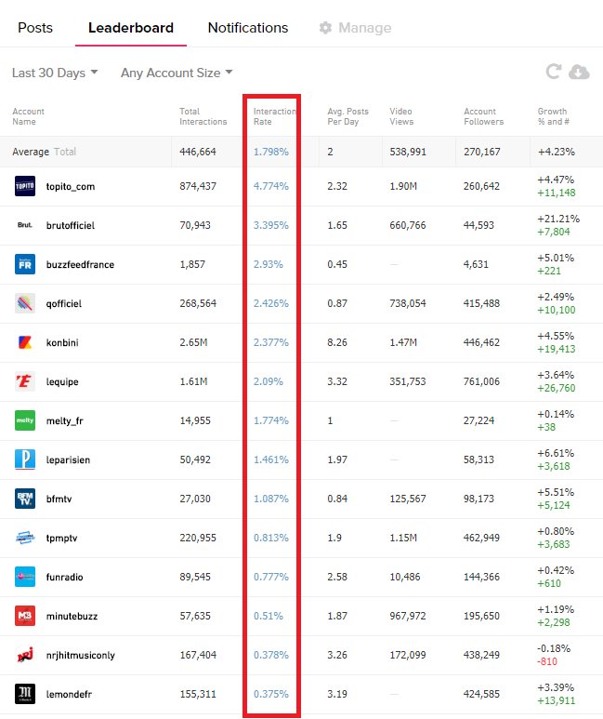This screenshot has height=719, width=603.
Task: Click the +26,760 growth number
Action: pyautogui.click(x=557, y=388)
